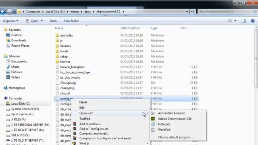
Task: Click in the search phpmyadmin3.5.1 field
Action: click(225, 12)
